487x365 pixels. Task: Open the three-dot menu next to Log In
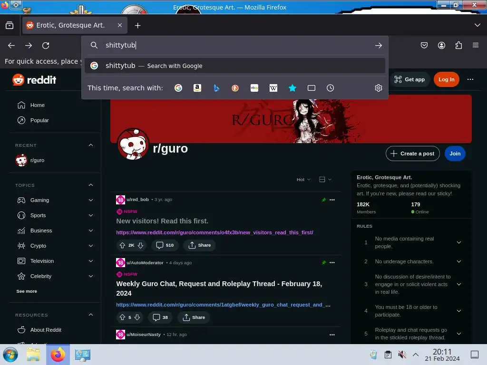tap(470, 79)
